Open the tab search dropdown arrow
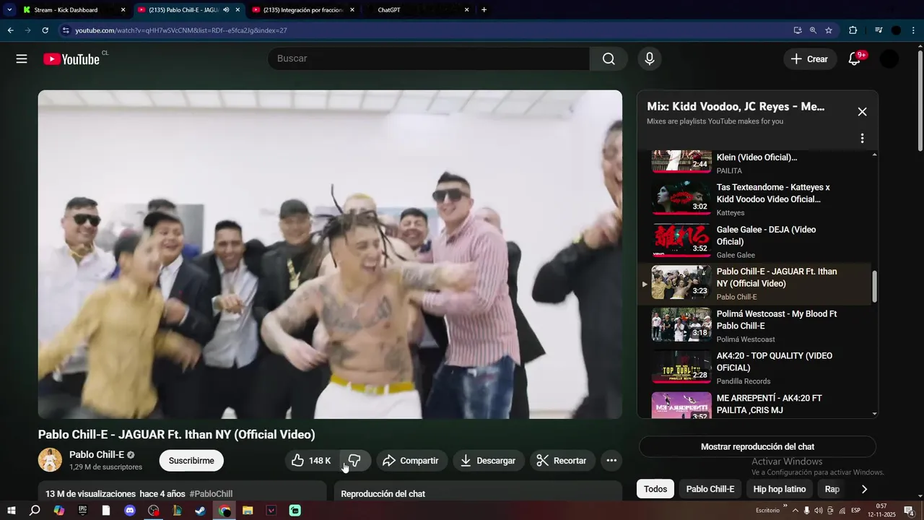This screenshot has width=924, height=520. [9, 10]
